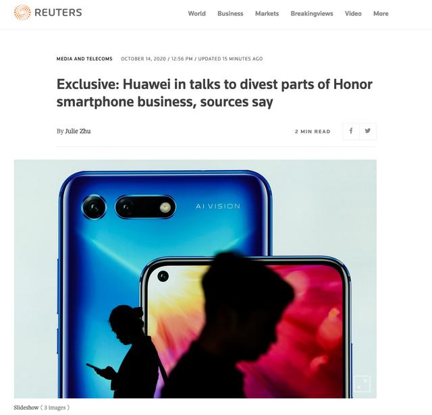Share article via Twitter bird icon
432x415 pixels.
368,131
